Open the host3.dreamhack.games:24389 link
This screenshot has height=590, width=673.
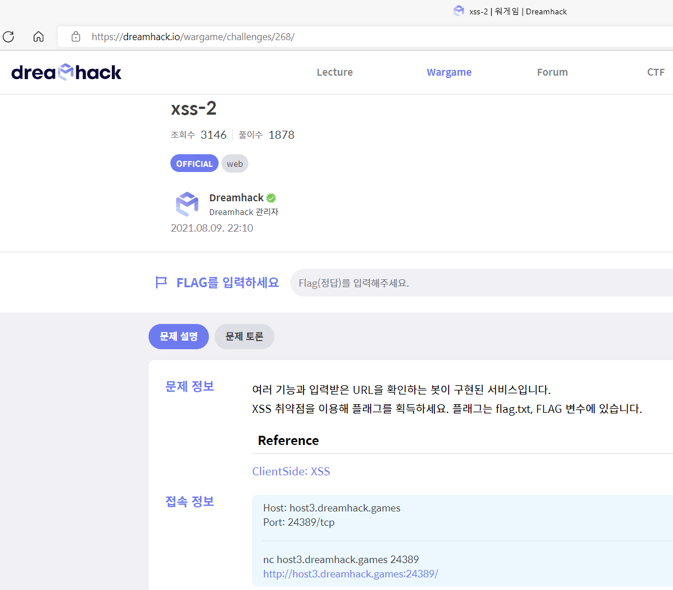click(351, 574)
